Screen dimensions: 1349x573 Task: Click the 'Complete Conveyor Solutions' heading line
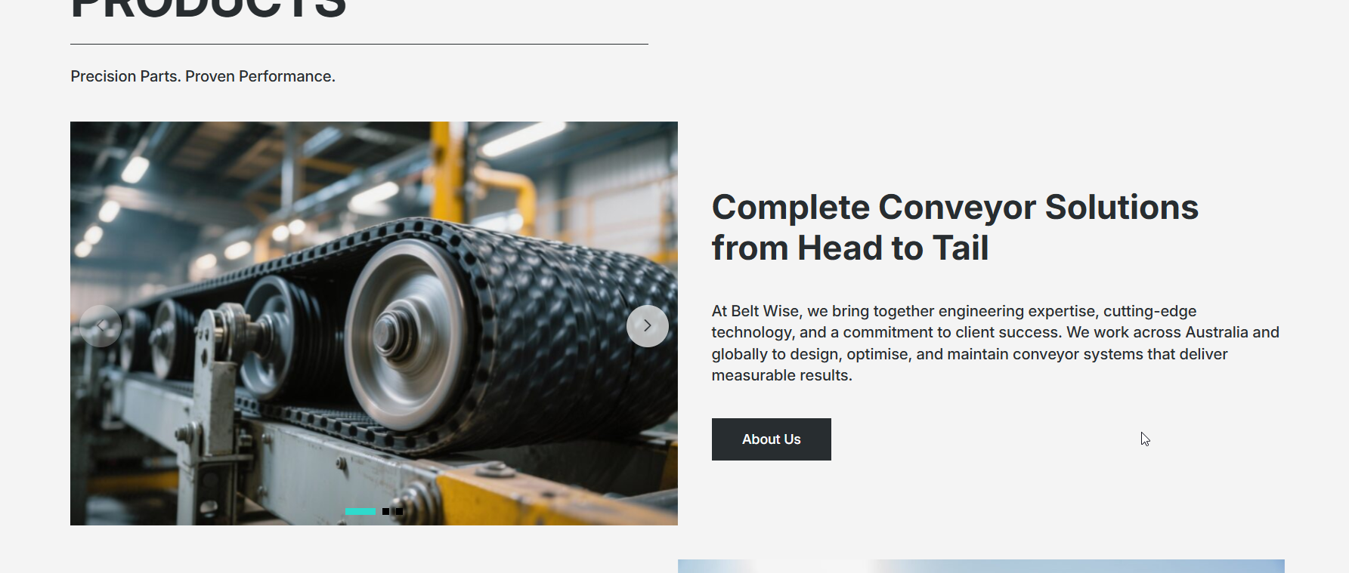click(955, 208)
